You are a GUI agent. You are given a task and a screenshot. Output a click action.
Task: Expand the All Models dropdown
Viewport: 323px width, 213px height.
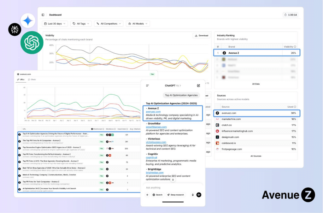click(x=138, y=24)
